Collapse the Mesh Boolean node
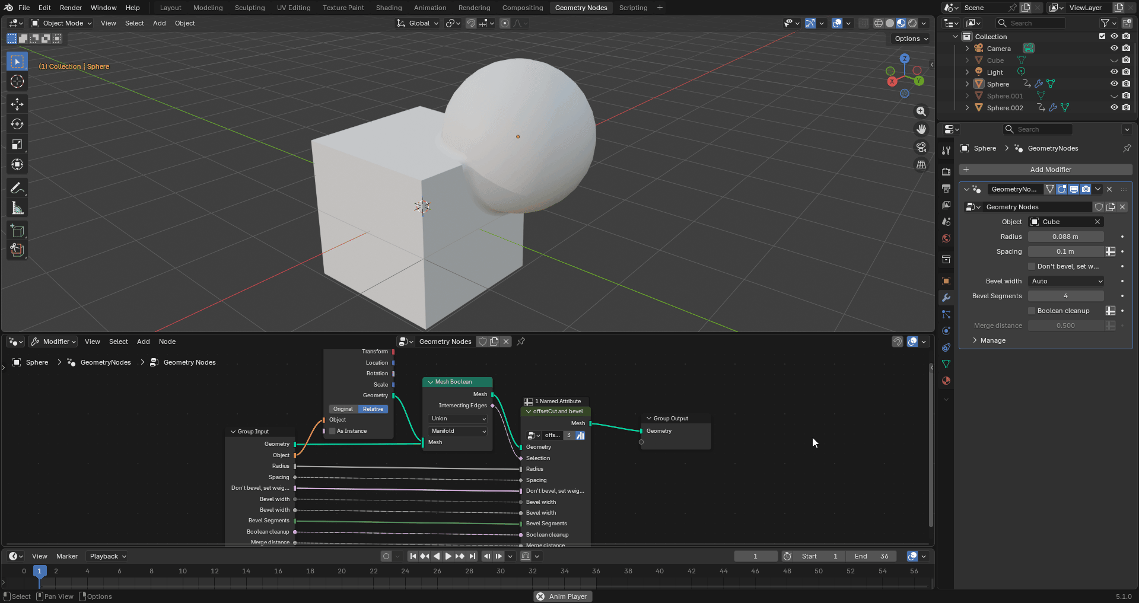This screenshot has width=1139, height=603. 431,382
